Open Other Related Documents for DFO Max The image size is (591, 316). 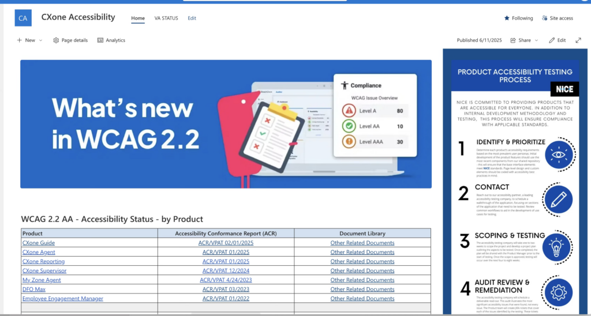[362, 289]
